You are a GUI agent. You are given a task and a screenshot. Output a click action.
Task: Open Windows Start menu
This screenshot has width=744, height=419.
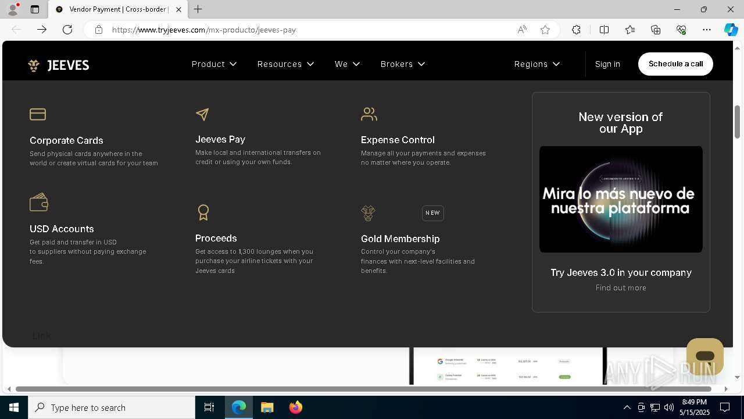[14, 407]
